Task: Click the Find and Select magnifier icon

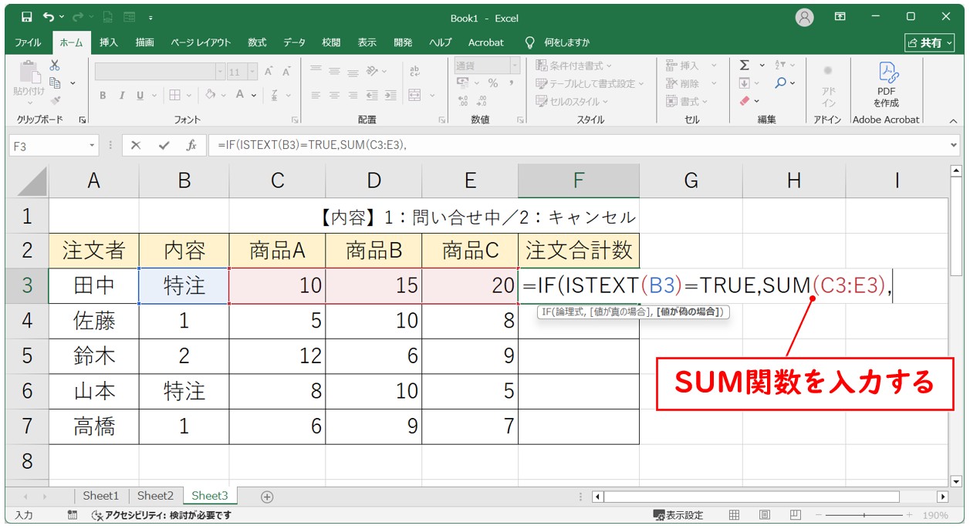Action: point(781,83)
